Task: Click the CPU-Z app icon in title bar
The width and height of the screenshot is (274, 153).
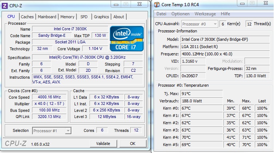Action: pyautogui.click(x=4, y=6)
